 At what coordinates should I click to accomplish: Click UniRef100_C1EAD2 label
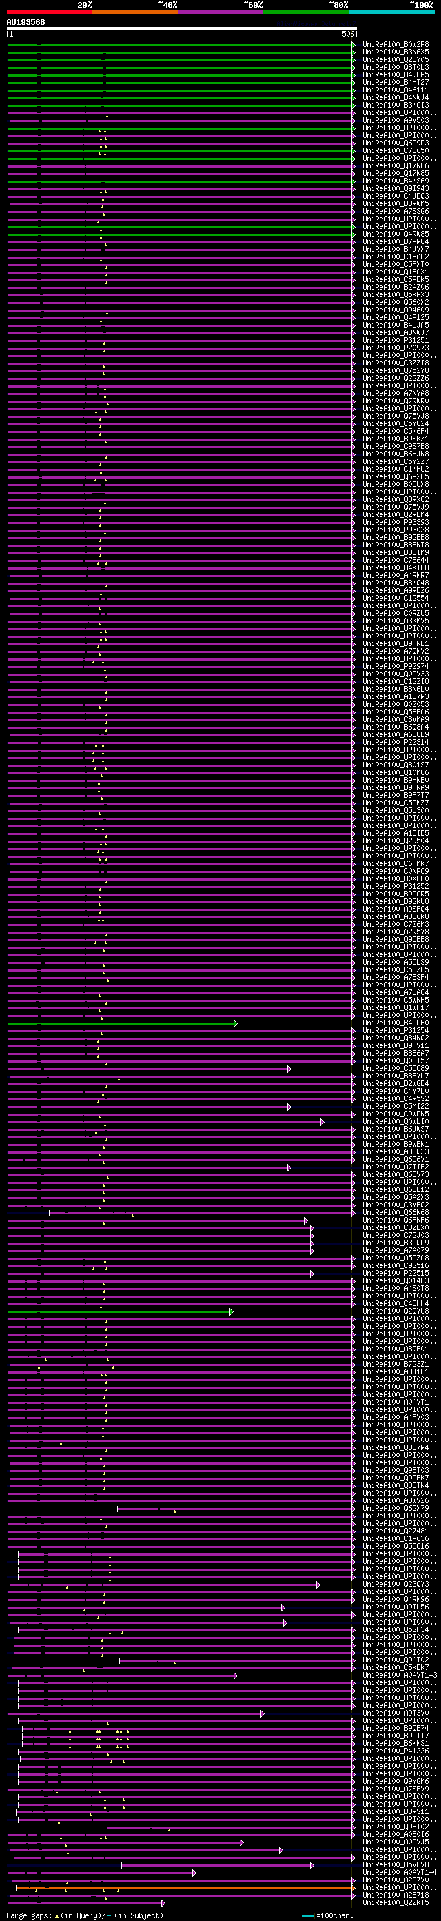(x=396, y=257)
